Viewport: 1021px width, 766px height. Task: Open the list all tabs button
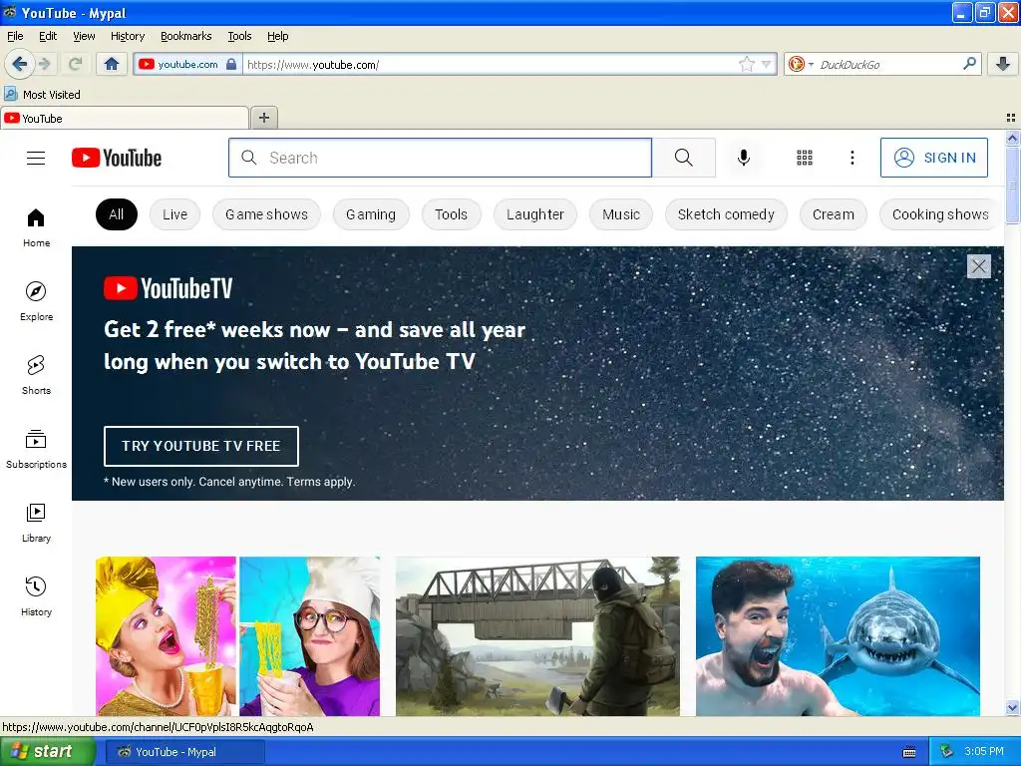1011,118
